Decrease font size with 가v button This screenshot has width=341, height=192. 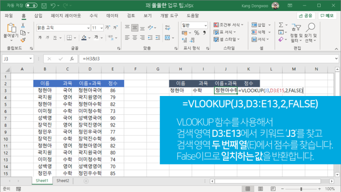point(115,28)
